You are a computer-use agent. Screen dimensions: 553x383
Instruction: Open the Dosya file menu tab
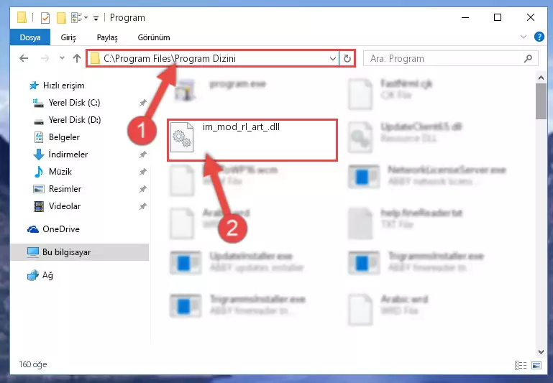[30, 37]
